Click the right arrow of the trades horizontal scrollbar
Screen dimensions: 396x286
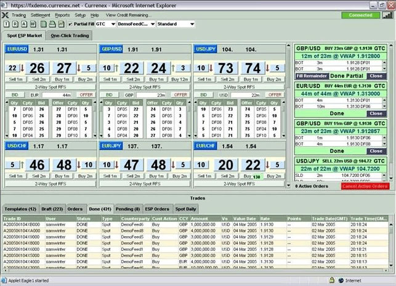click(x=386, y=271)
